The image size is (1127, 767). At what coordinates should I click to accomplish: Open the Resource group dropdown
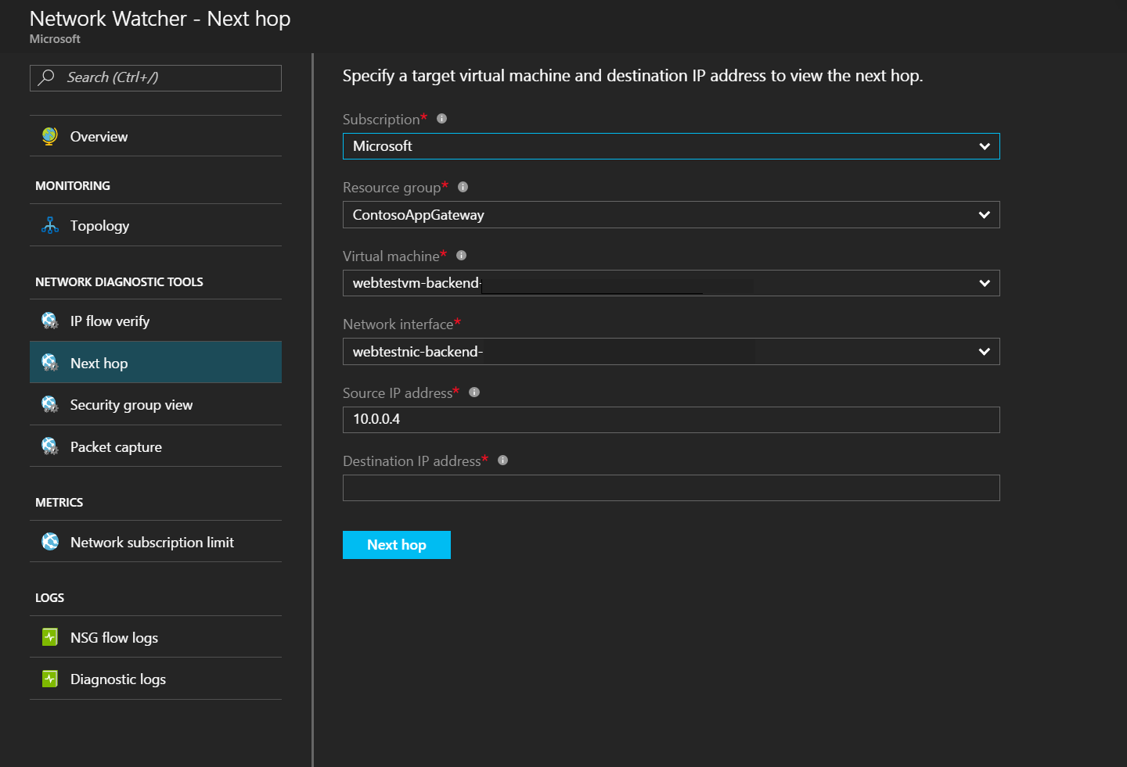(x=984, y=215)
